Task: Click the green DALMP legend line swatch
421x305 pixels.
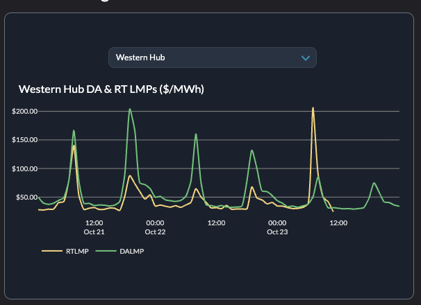Action: [x=106, y=251]
